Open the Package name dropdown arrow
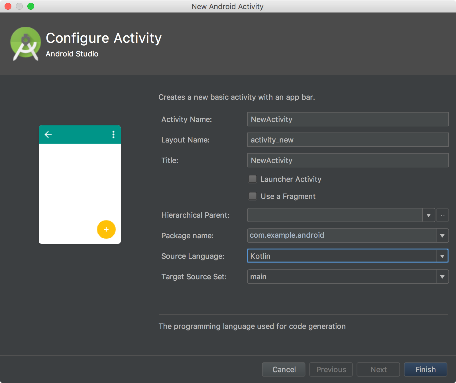The height and width of the screenshot is (383, 456). tap(442, 236)
